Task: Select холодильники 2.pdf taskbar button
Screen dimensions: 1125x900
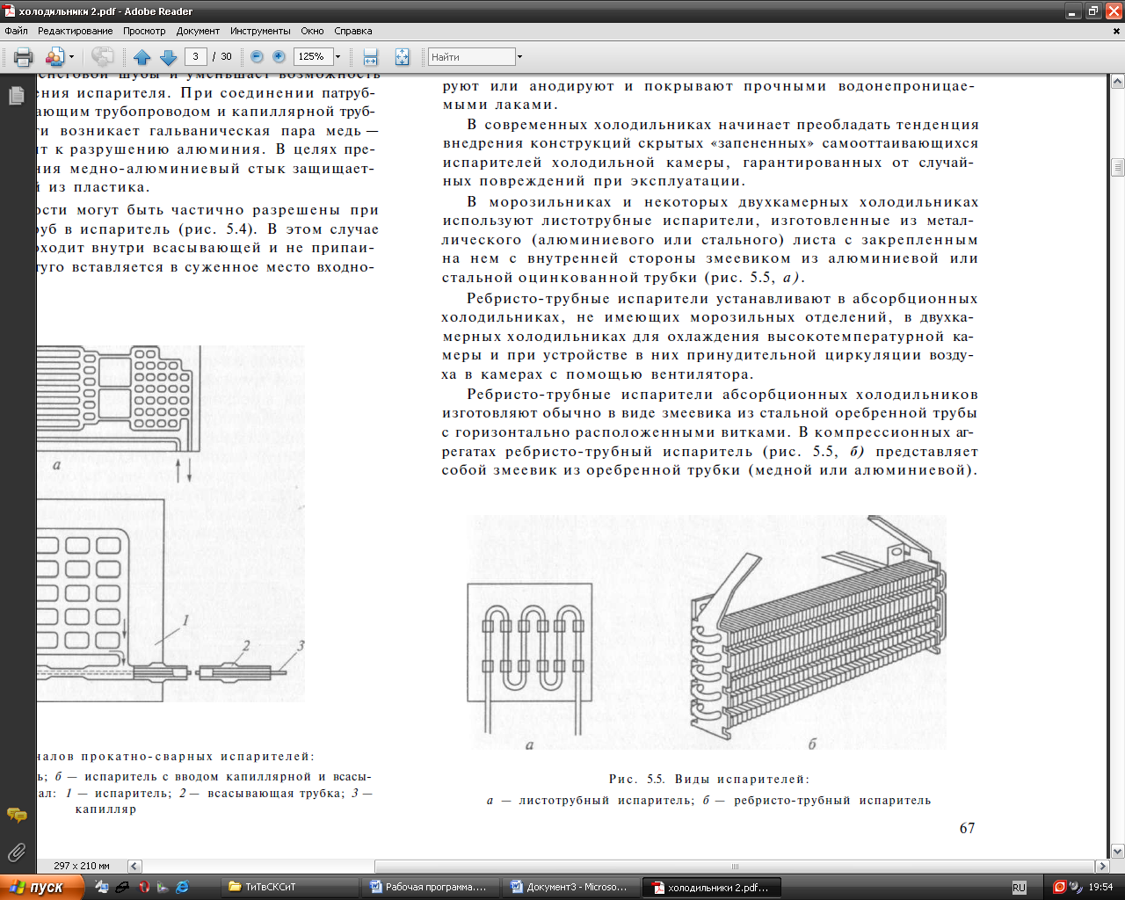Action: tap(713, 887)
